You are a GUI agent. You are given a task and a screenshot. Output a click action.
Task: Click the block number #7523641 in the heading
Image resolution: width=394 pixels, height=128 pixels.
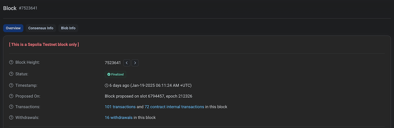pyautogui.click(x=28, y=8)
